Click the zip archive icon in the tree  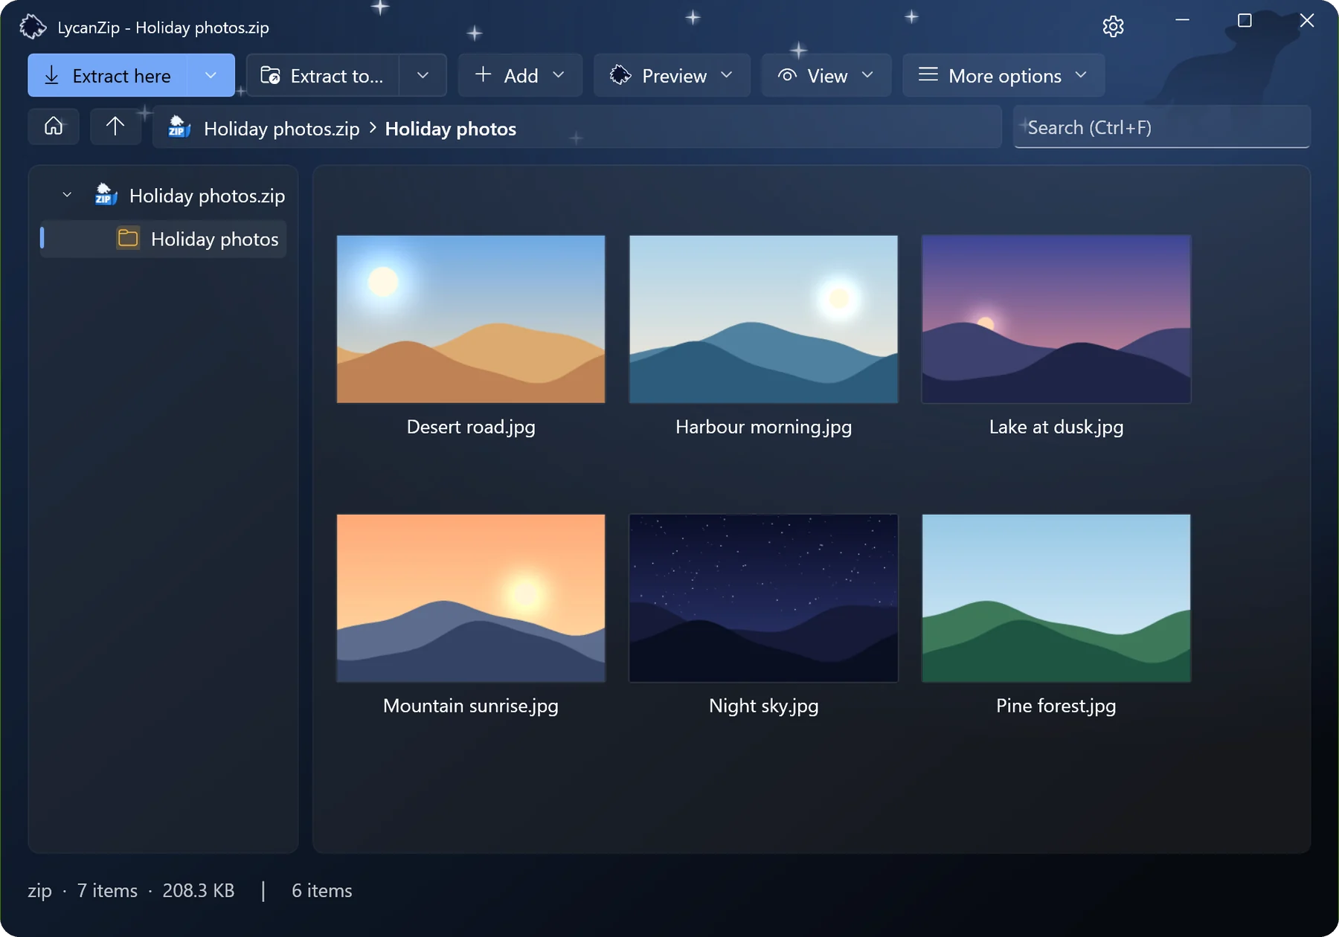[x=106, y=195]
